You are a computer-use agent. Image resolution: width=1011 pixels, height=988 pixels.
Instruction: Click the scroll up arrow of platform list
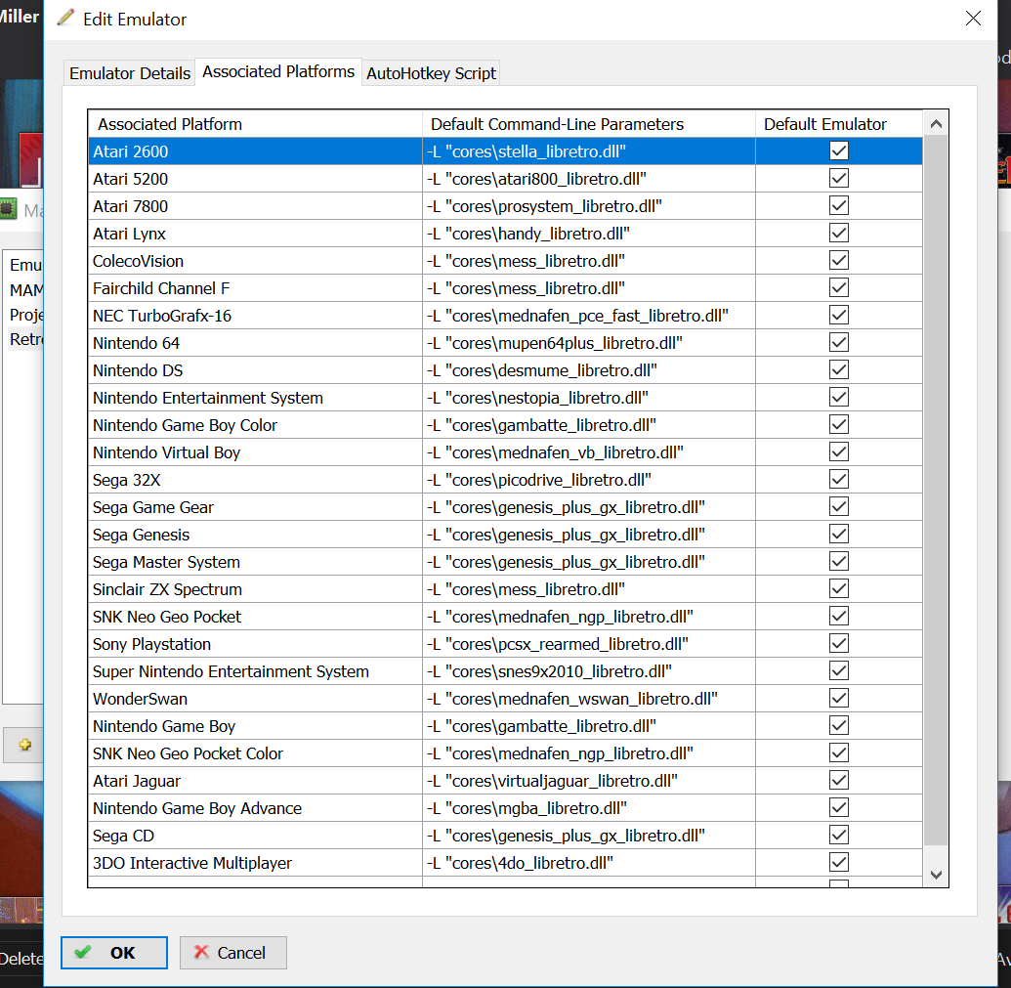pos(936,124)
